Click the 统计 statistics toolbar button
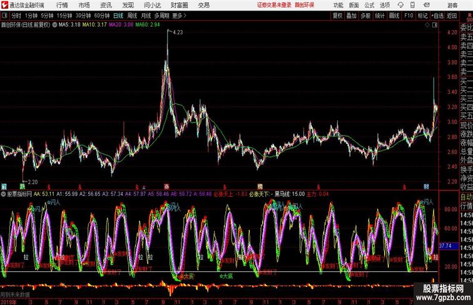Screen dimensions: 473x305 [x=380, y=16]
